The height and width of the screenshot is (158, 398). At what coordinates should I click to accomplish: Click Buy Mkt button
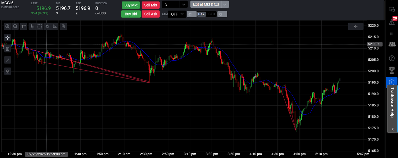coord(131,5)
